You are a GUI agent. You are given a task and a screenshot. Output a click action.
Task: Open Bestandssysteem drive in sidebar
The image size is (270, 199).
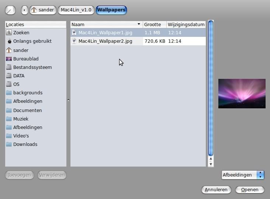(x=32, y=67)
